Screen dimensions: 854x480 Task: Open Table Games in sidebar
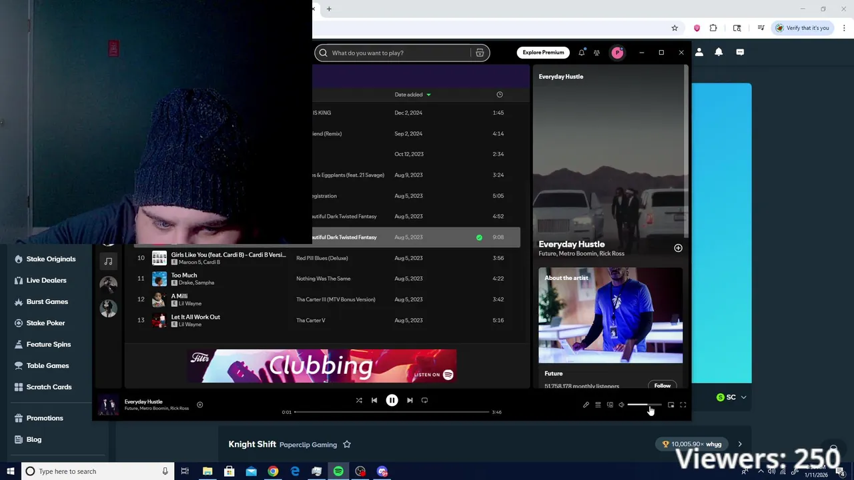[x=47, y=365]
